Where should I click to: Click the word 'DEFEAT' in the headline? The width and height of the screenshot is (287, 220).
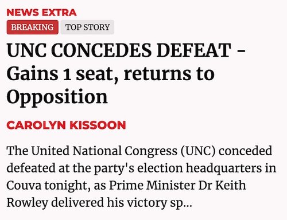click(193, 50)
